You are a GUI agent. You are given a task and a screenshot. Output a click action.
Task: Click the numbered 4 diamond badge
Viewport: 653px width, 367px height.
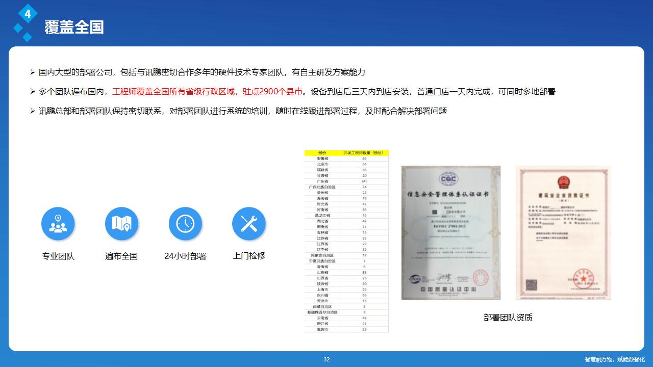click(x=28, y=14)
